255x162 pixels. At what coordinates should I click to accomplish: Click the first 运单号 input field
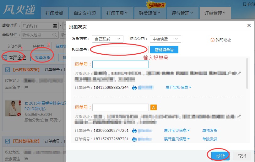121,64
